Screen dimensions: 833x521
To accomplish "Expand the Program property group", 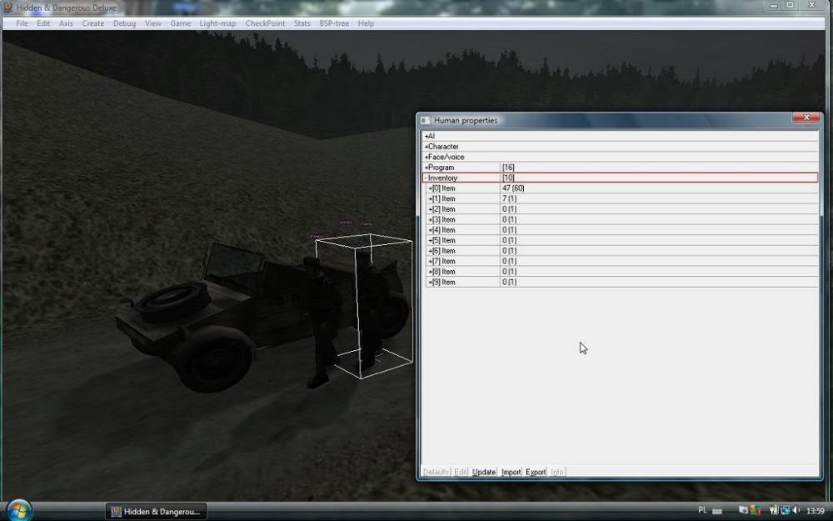I will pos(426,168).
